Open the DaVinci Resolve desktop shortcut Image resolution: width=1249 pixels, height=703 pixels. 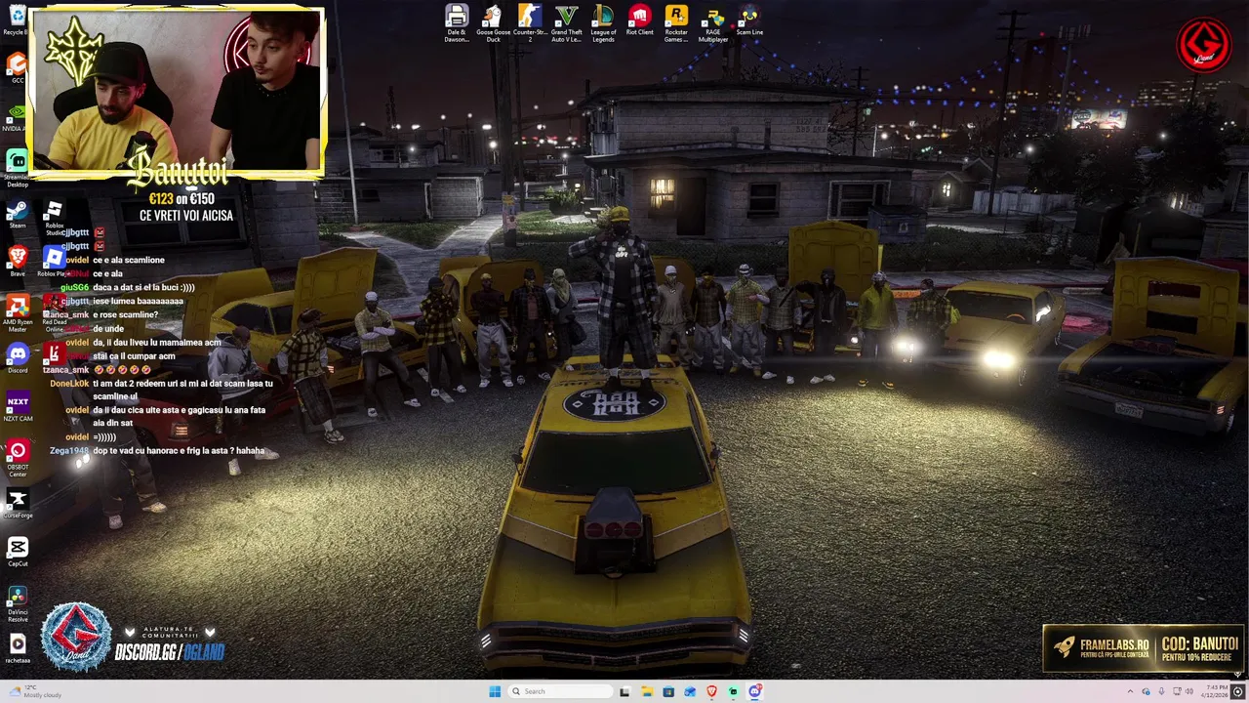(x=17, y=602)
